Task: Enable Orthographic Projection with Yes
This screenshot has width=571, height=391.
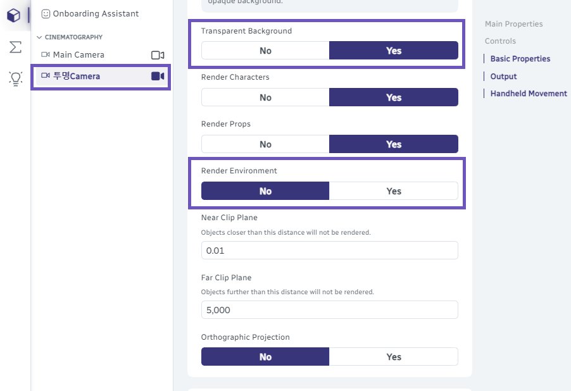Action: tap(393, 357)
